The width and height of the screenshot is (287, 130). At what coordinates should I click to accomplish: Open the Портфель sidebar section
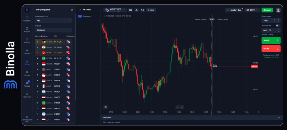tap(27, 19)
